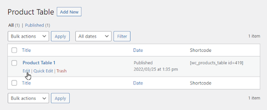
Task: Open the top Bulk actions dropdown
Action: (28, 36)
